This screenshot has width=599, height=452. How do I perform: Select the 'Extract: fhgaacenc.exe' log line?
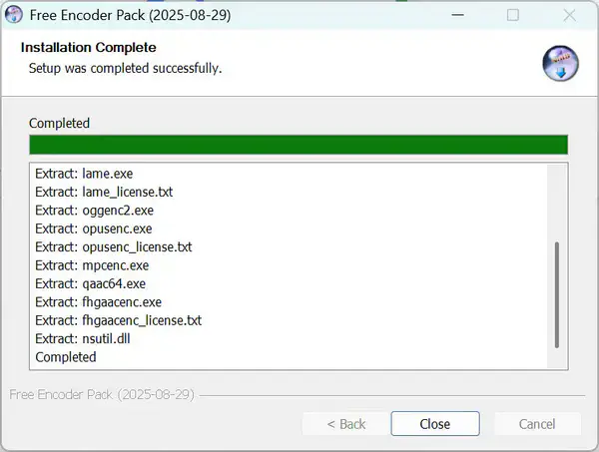98,302
